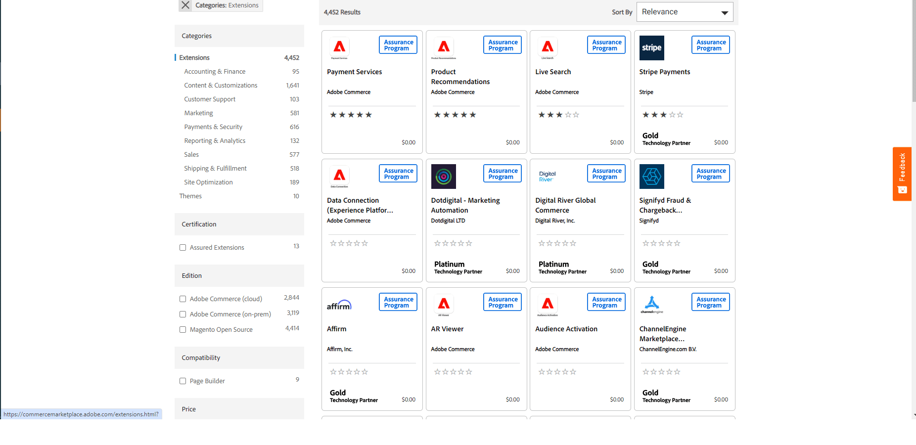Open the Affirm logo
Screen dimensions: 916x445
pos(339,305)
